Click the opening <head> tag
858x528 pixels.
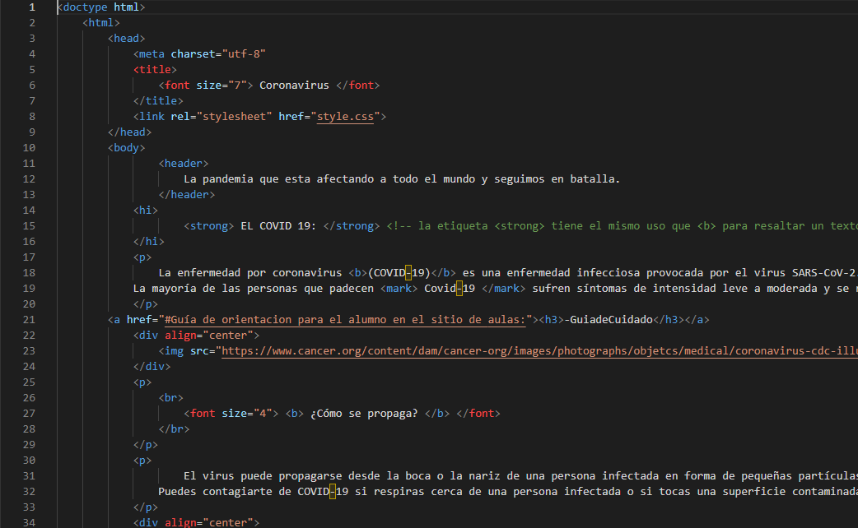point(127,39)
